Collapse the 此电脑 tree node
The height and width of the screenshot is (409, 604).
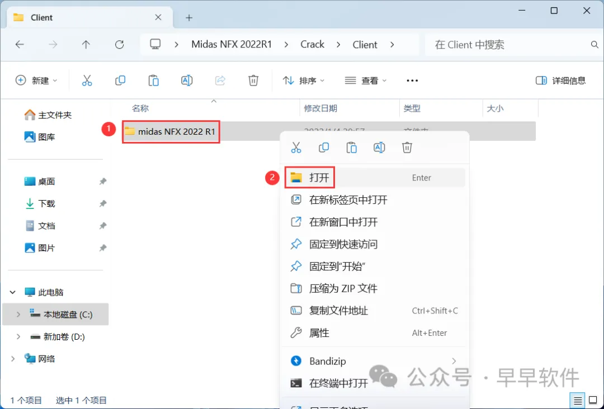point(13,292)
